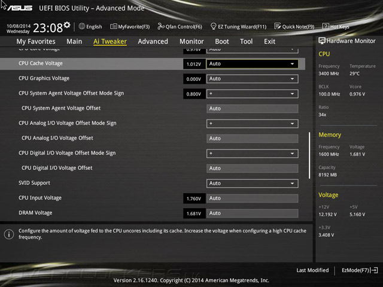This screenshot has width=383, height=287.
Task: Click the settings gear icon beside the clock
Action: (x=67, y=25)
